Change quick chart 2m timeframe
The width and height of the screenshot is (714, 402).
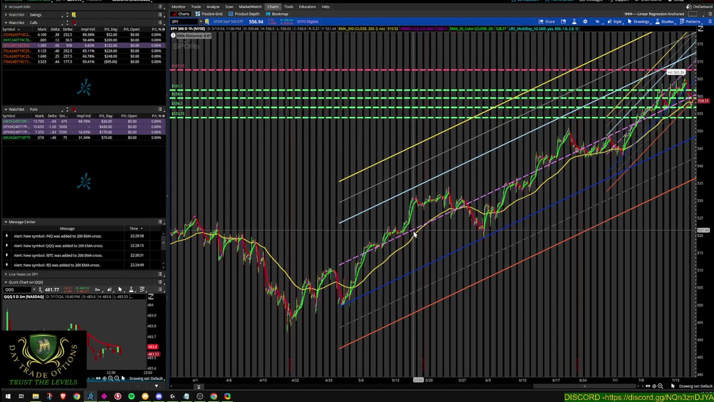(x=97, y=289)
